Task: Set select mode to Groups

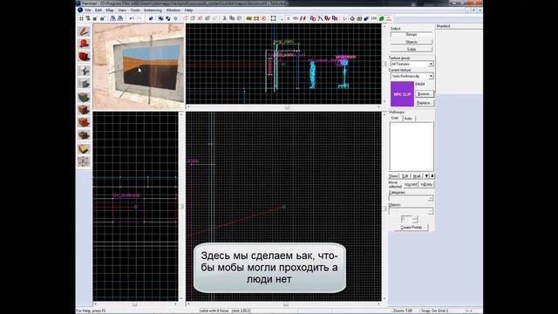Action: (x=412, y=35)
